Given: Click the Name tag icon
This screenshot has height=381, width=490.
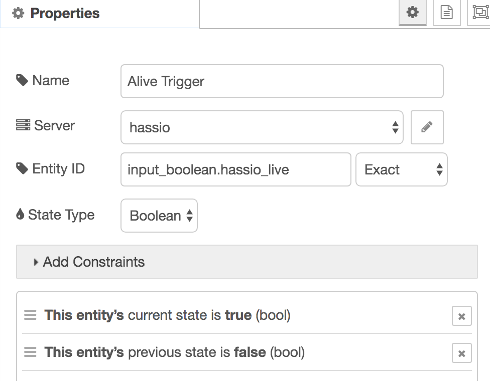Looking at the screenshot, I should tap(22, 80).
